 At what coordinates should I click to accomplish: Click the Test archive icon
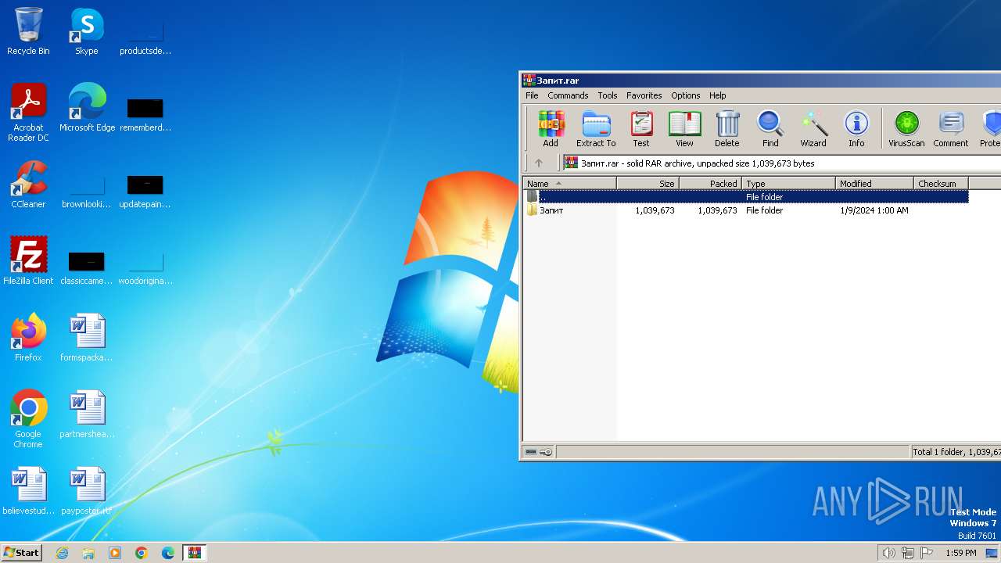pos(641,129)
